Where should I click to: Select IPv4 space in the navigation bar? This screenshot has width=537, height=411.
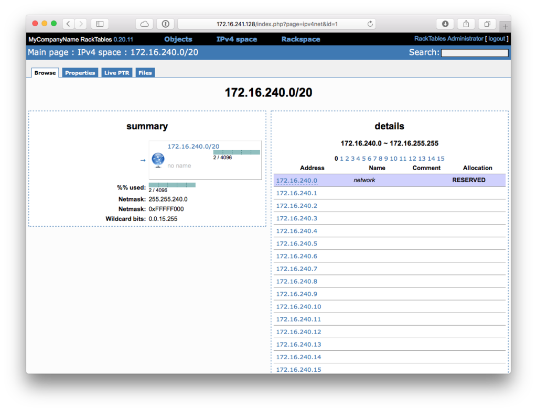coord(237,39)
